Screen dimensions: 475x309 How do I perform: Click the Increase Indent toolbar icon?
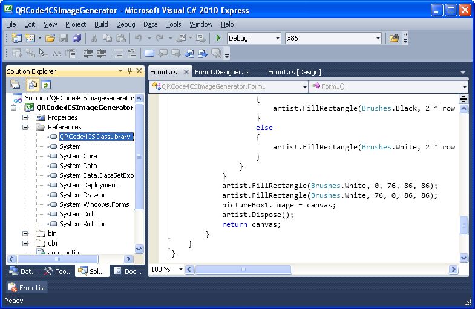click(102, 53)
